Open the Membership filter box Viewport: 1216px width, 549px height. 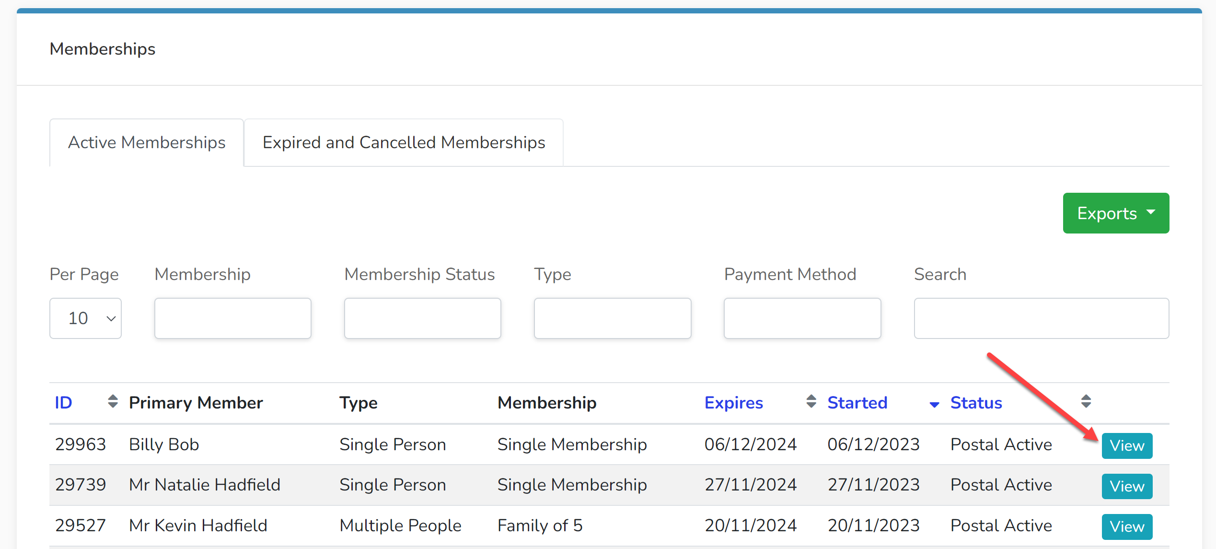tap(232, 318)
